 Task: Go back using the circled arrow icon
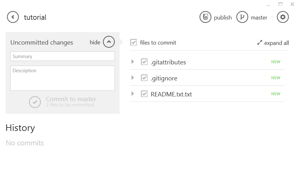[13, 17]
